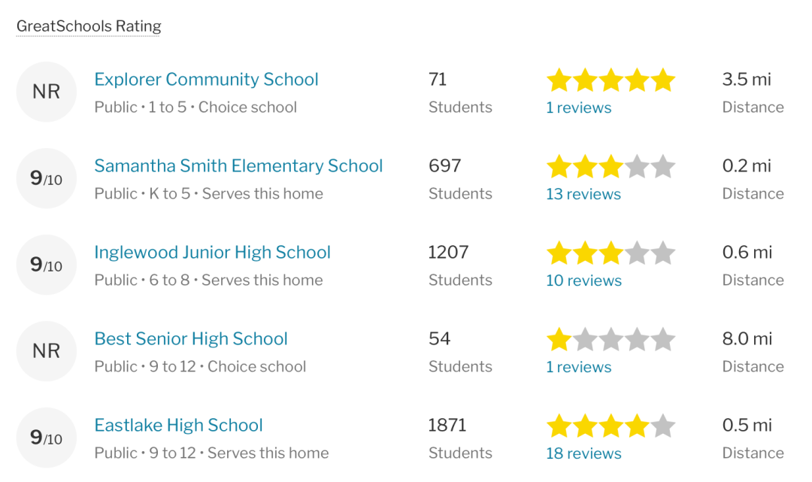Viewport: 812px width, 482px height.
Task: View the 13 reviews link
Action: 583,194
